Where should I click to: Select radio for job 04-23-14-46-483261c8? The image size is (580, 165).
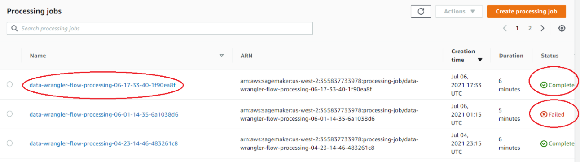(x=10, y=143)
